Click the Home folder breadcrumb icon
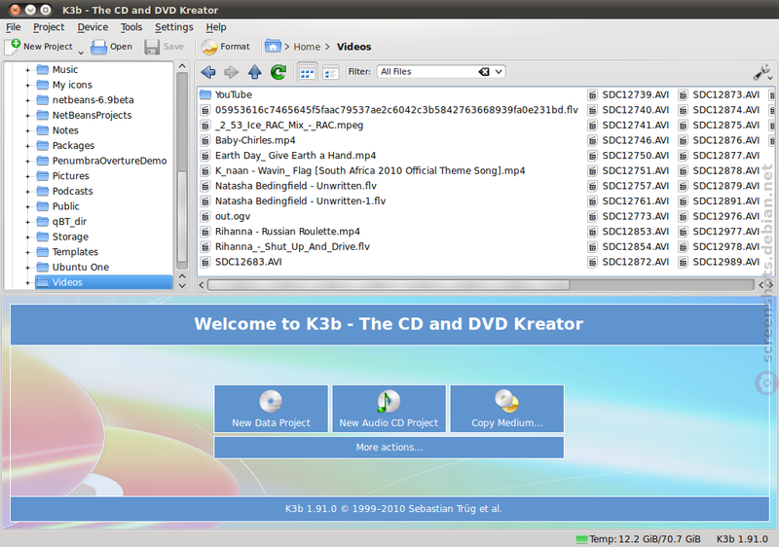Image resolution: width=779 pixels, height=547 pixels. pos(273,46)
